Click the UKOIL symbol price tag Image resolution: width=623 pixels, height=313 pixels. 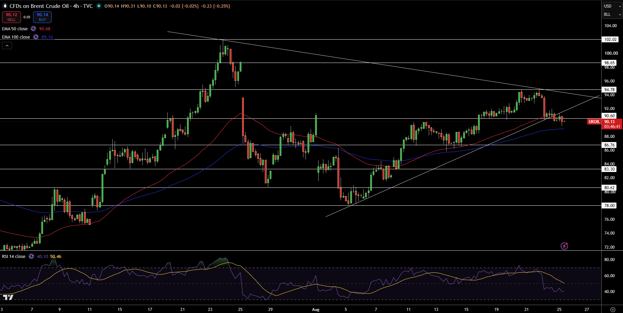594,122
